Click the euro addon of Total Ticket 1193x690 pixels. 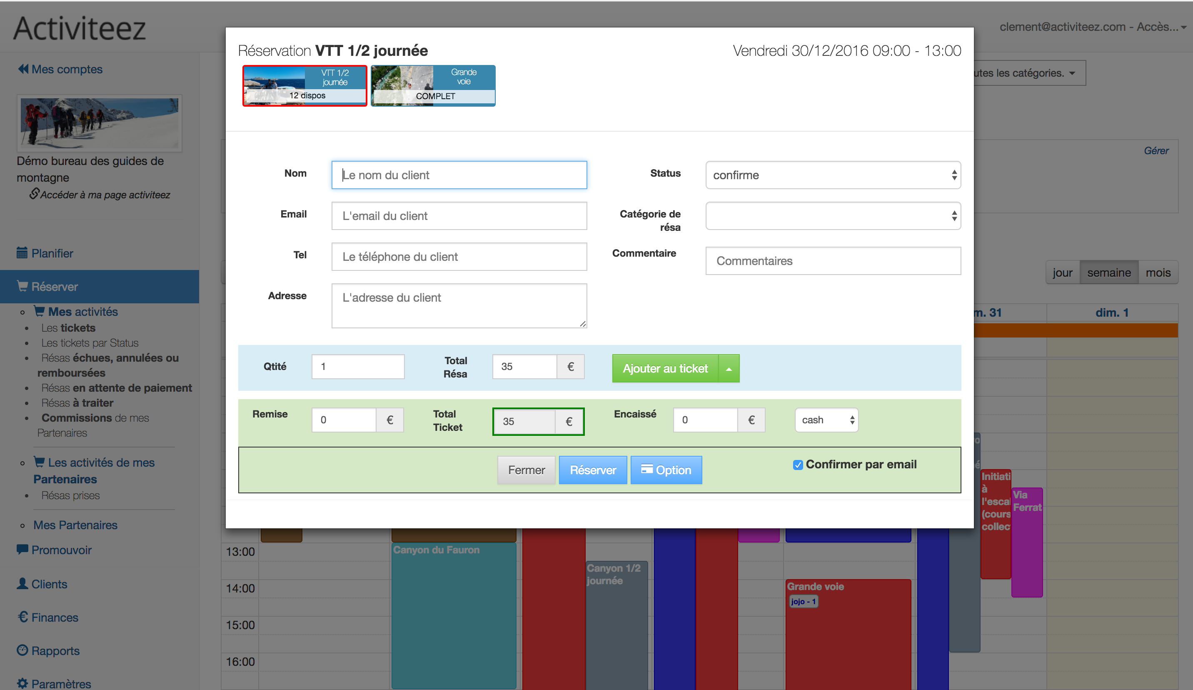(x=569, y=422)
